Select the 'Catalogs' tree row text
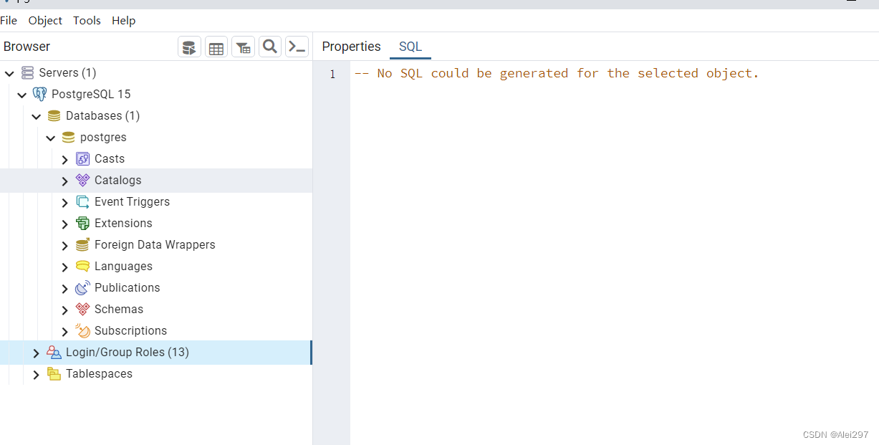 (x=118, y=181)
